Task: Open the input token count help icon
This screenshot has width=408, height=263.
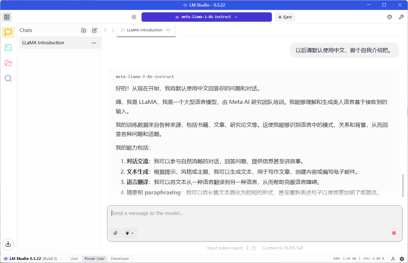Action: (254, 248)
